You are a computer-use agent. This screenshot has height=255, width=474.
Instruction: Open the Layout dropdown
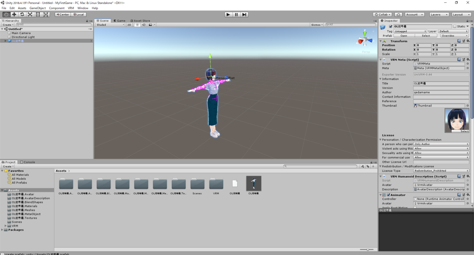[461, 15]
